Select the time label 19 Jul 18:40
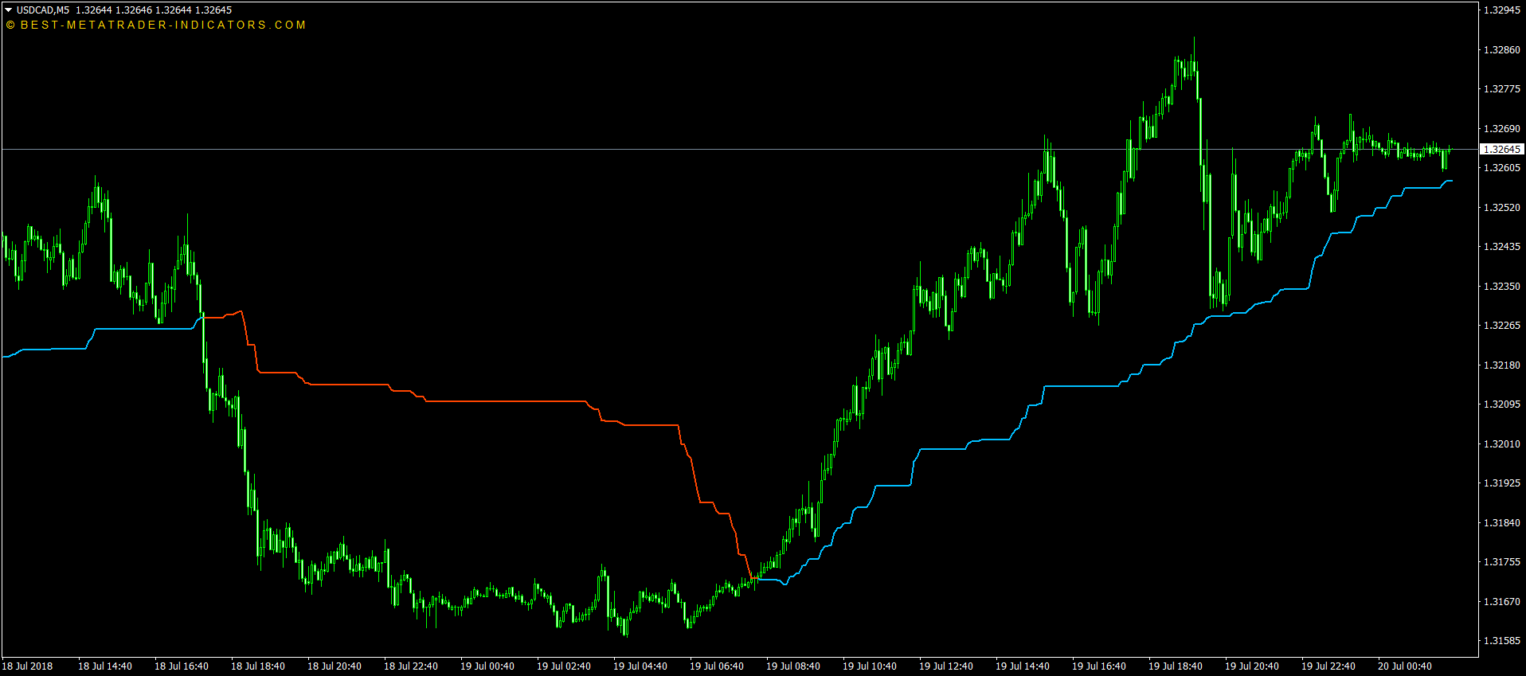Image resolution: width=1526 pixels, height=676 pixels. (x=1176, y=666)
